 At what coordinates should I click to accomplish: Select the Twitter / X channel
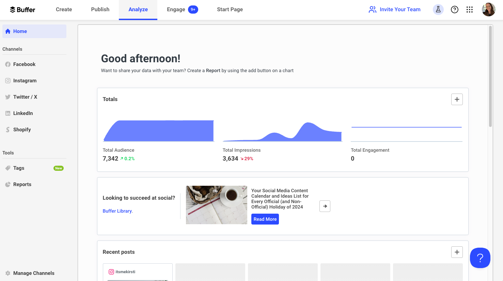click(25, 97)
